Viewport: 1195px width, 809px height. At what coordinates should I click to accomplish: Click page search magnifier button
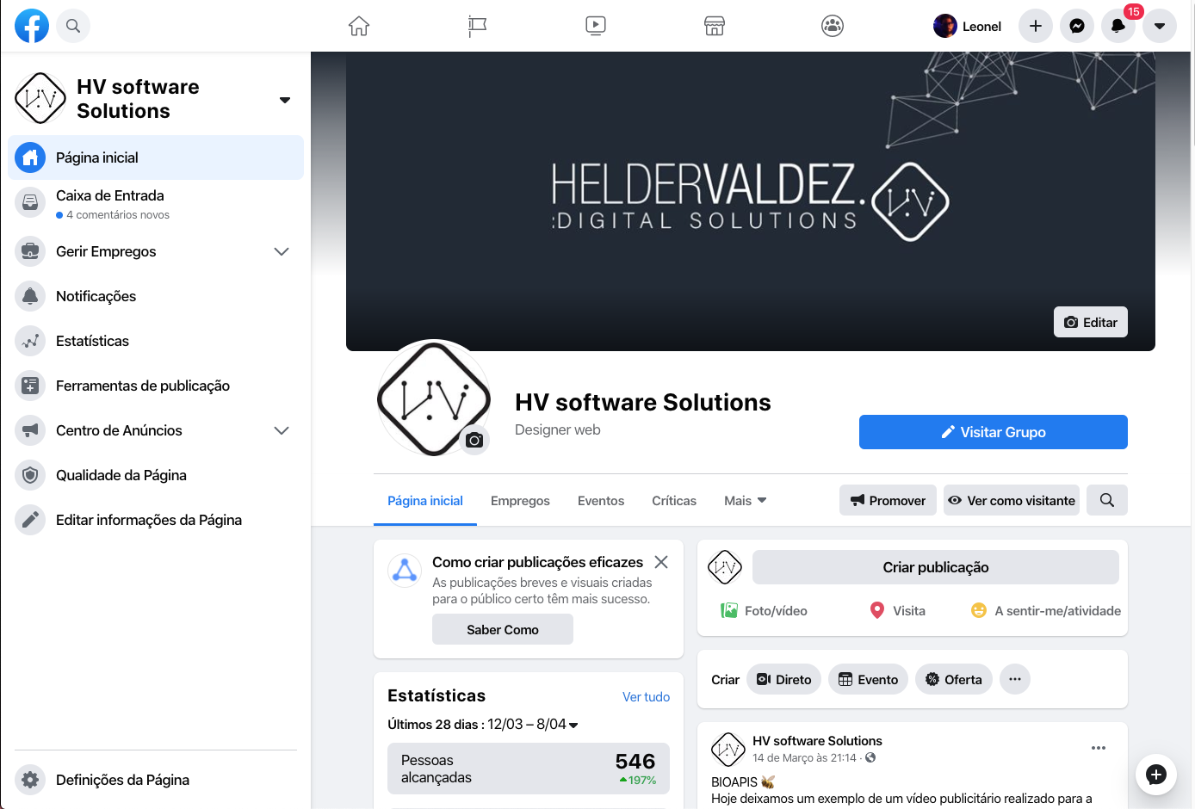point(1107,500)
